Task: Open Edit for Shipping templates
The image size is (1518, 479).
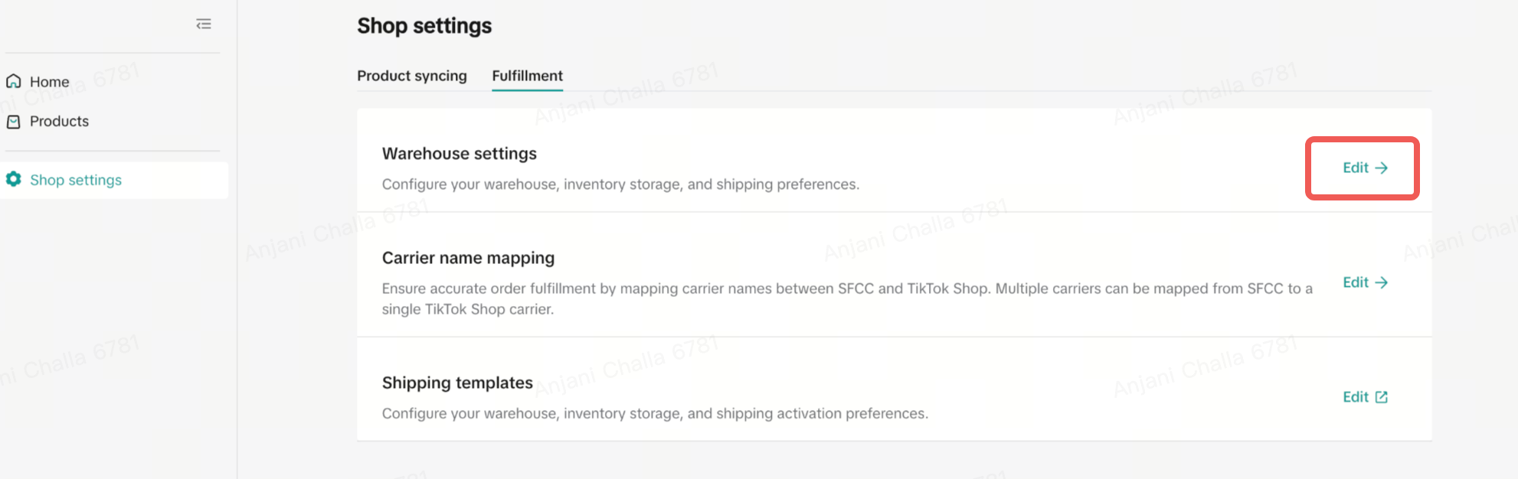Action: click(1356, 397)
